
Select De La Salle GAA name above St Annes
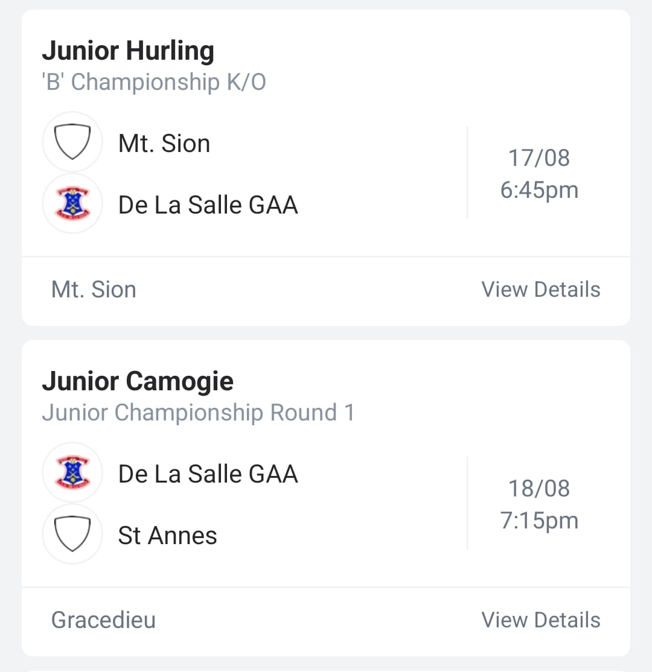coord(208,474)
